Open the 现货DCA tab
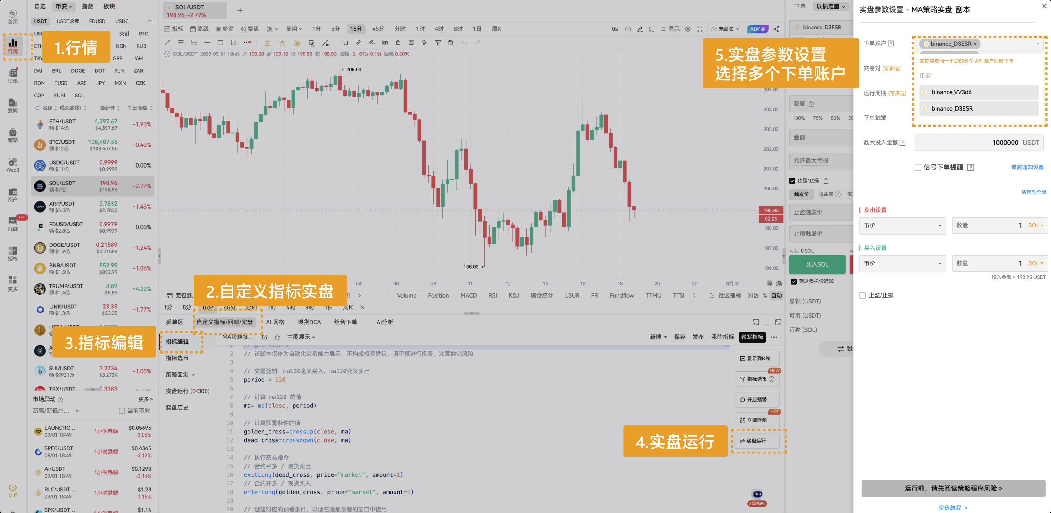Screen dimensions: 1051x513 click(309, 322)
